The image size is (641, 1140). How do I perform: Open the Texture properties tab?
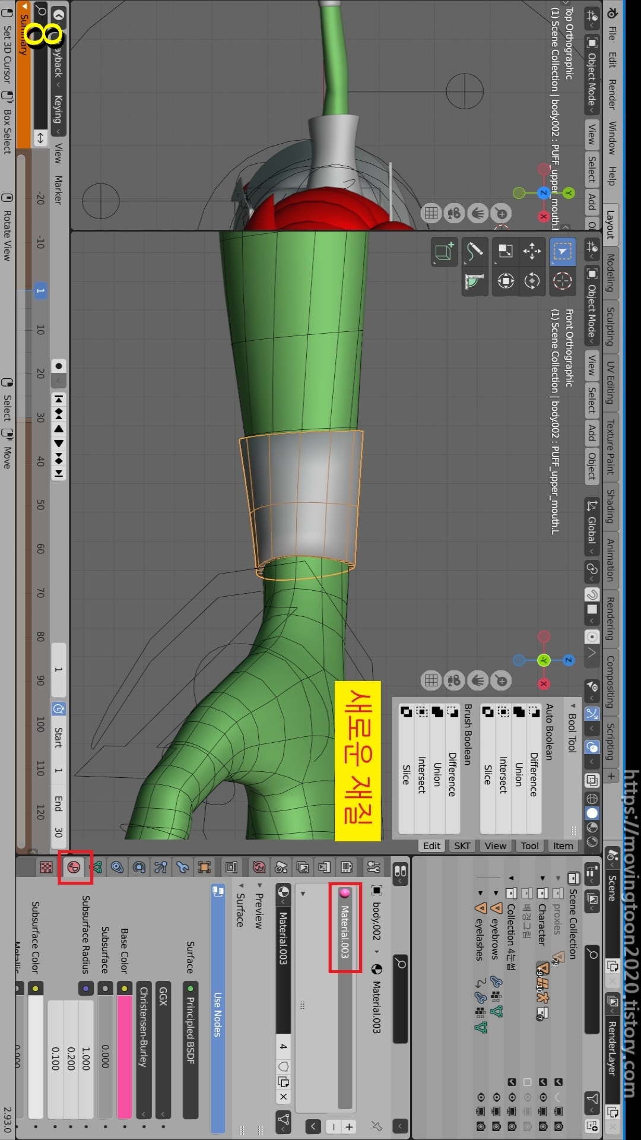[x=46, y=867]
